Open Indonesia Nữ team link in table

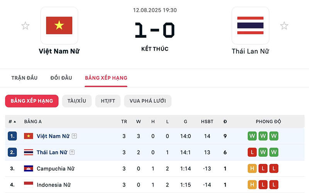54,185
